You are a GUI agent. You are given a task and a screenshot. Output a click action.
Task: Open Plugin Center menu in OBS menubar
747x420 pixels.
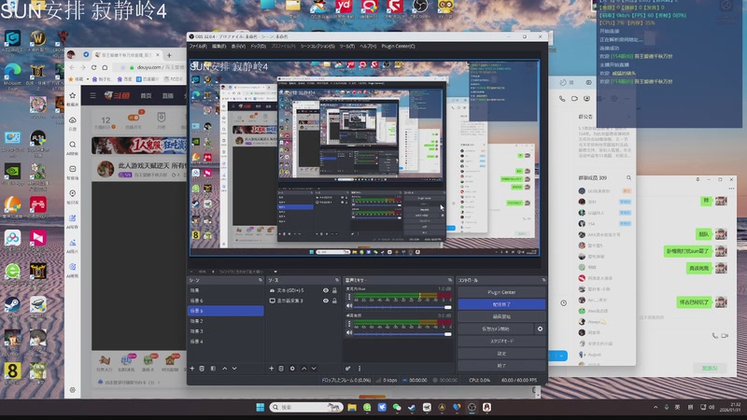pyautogui.click(x=399, y=46)
